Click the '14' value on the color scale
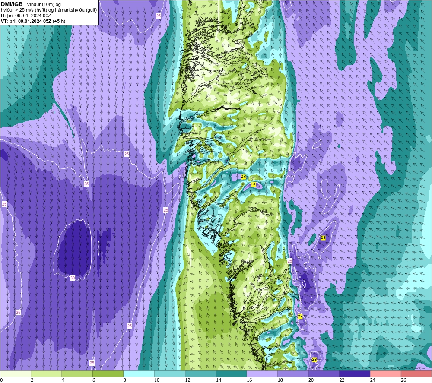The image size is (432, 383). point(219,380)
